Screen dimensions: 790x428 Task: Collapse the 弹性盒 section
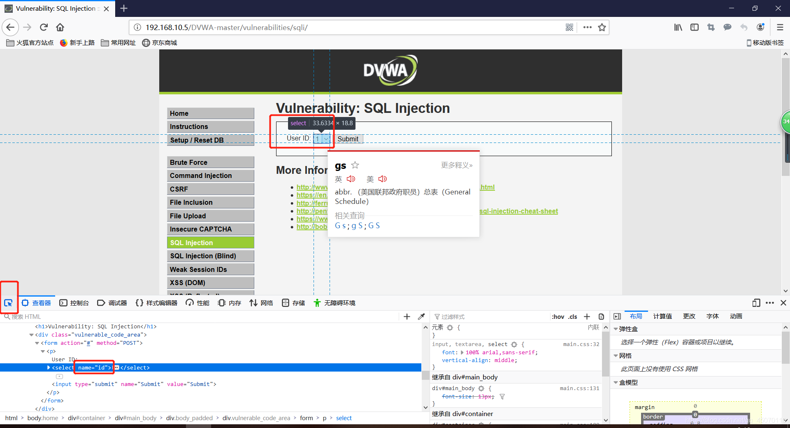click(x=616, y=329)
